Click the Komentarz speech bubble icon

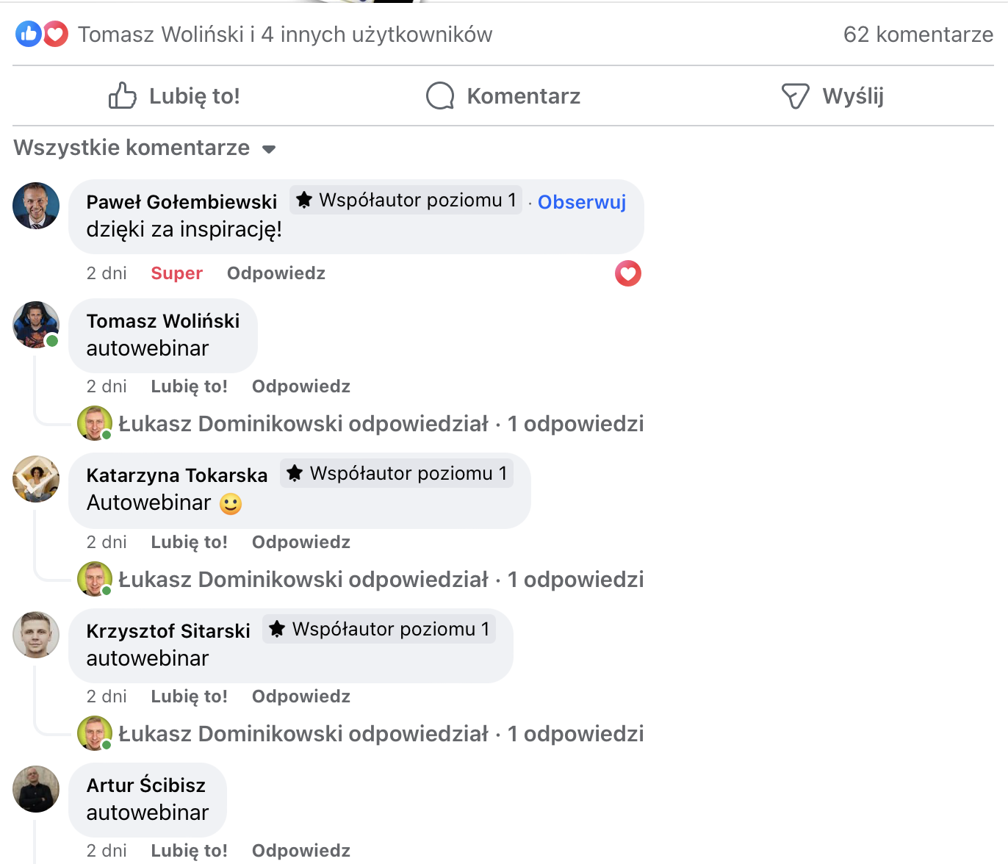(440, 96)
